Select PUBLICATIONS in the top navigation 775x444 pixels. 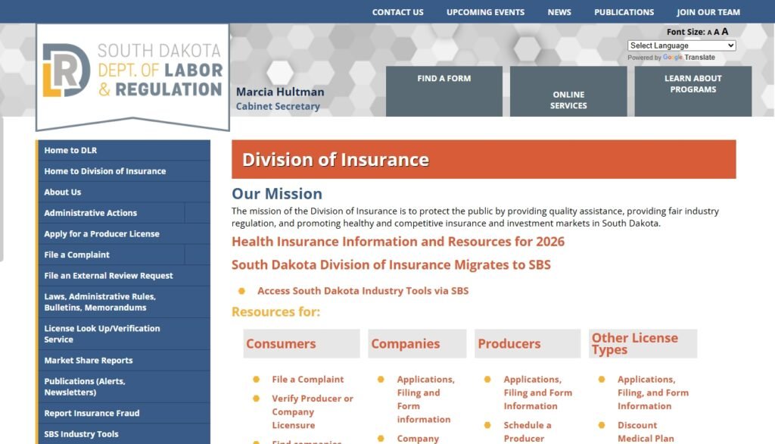[624, 12]
